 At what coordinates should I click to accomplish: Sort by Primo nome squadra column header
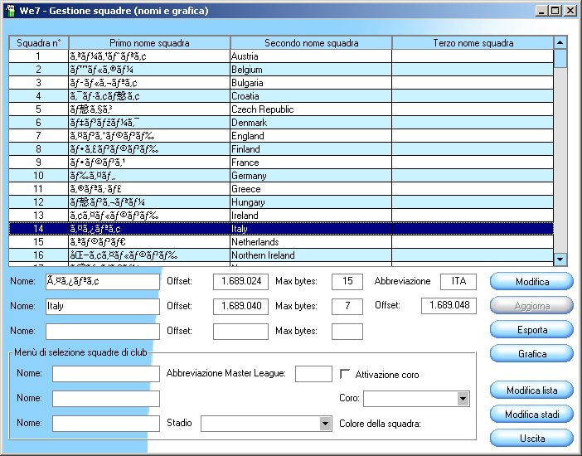149,43
